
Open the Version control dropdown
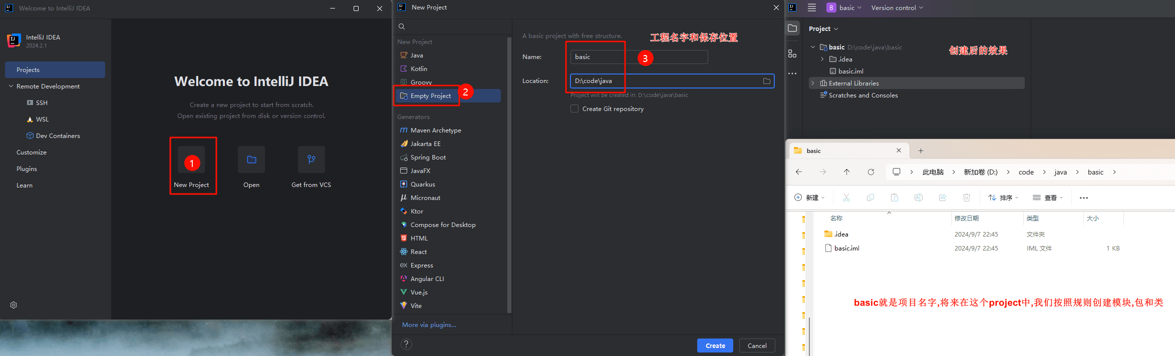897,7
